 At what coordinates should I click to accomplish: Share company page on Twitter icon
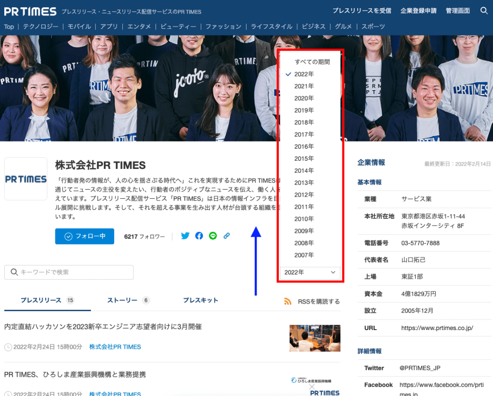click(x=185, y=236)
